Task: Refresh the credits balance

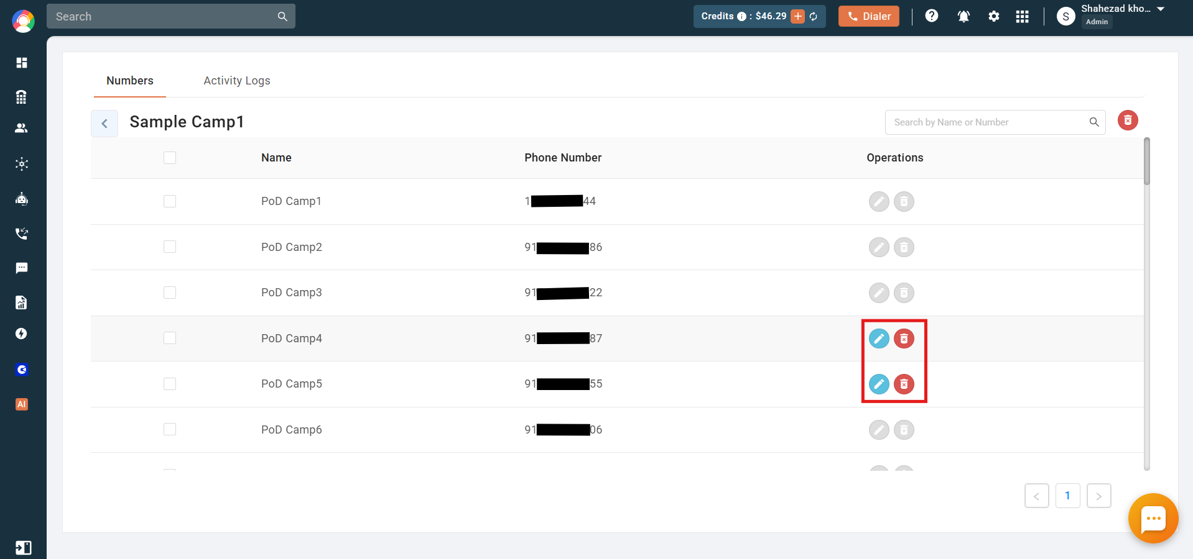Action: click(814, 16)
